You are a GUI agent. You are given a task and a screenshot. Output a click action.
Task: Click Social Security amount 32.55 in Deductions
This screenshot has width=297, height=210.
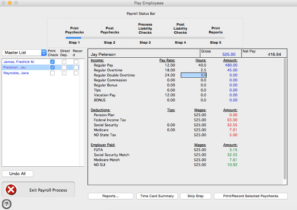click(232, 125)
